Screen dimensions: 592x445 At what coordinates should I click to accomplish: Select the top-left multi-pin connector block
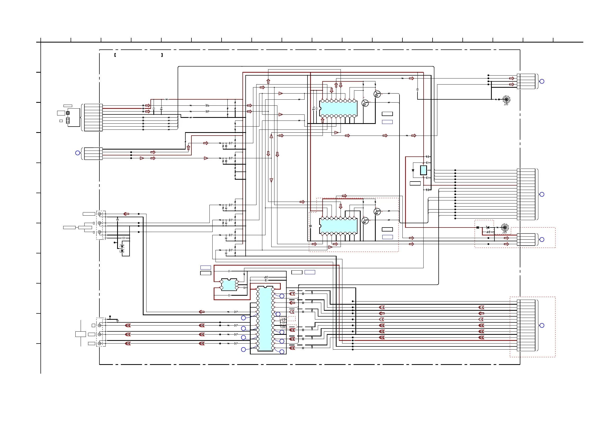tap(93, 117)
